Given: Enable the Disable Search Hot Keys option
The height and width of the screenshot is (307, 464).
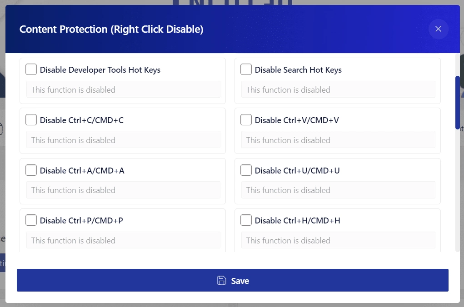Looking at the screenshot, I should (x=246, y=69).
